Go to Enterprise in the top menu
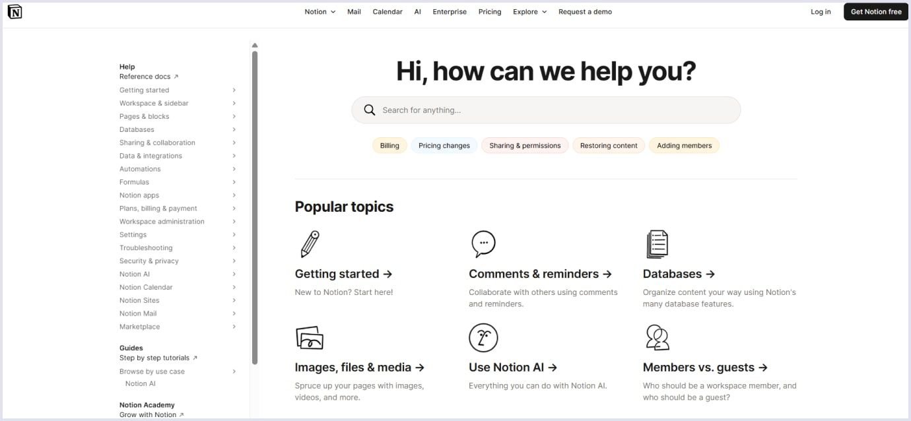This screenshot has width=911, height=421. coord(450,12)
